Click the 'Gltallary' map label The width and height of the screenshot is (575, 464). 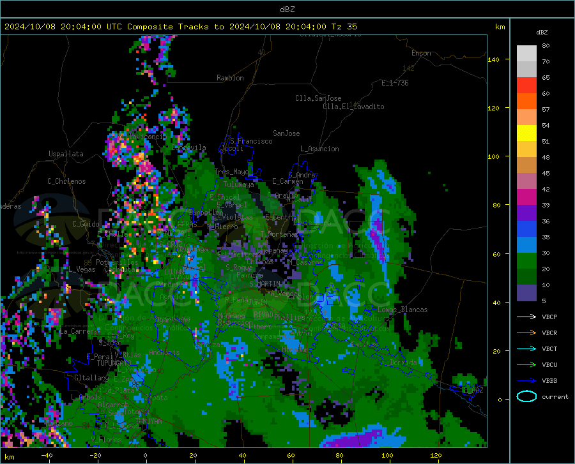[91, 378]
